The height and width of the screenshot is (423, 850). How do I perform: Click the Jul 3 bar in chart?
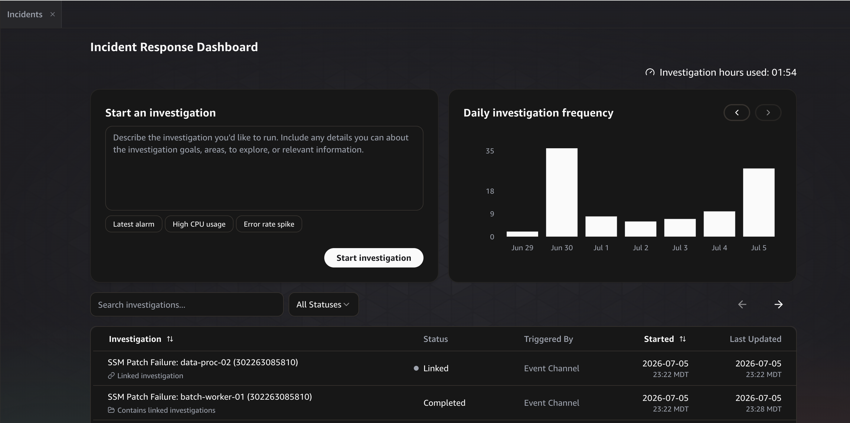click(680, 228)
